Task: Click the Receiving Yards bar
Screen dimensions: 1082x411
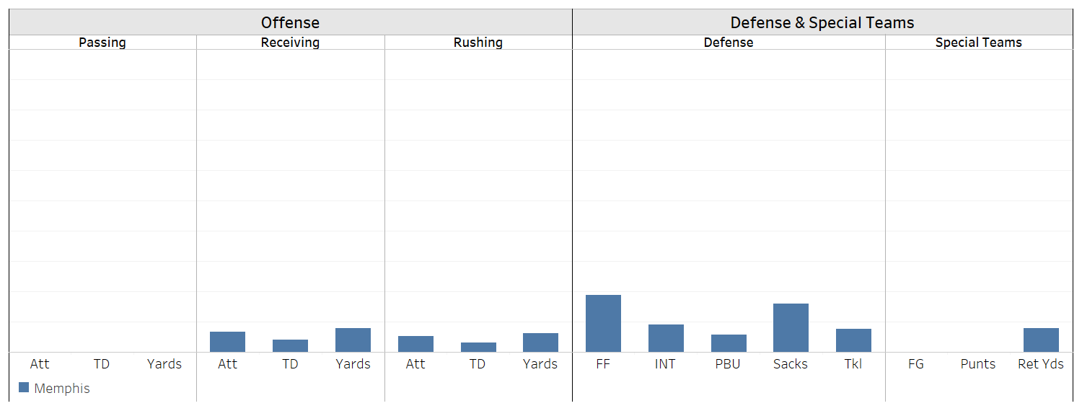Action: click(353, 340)
